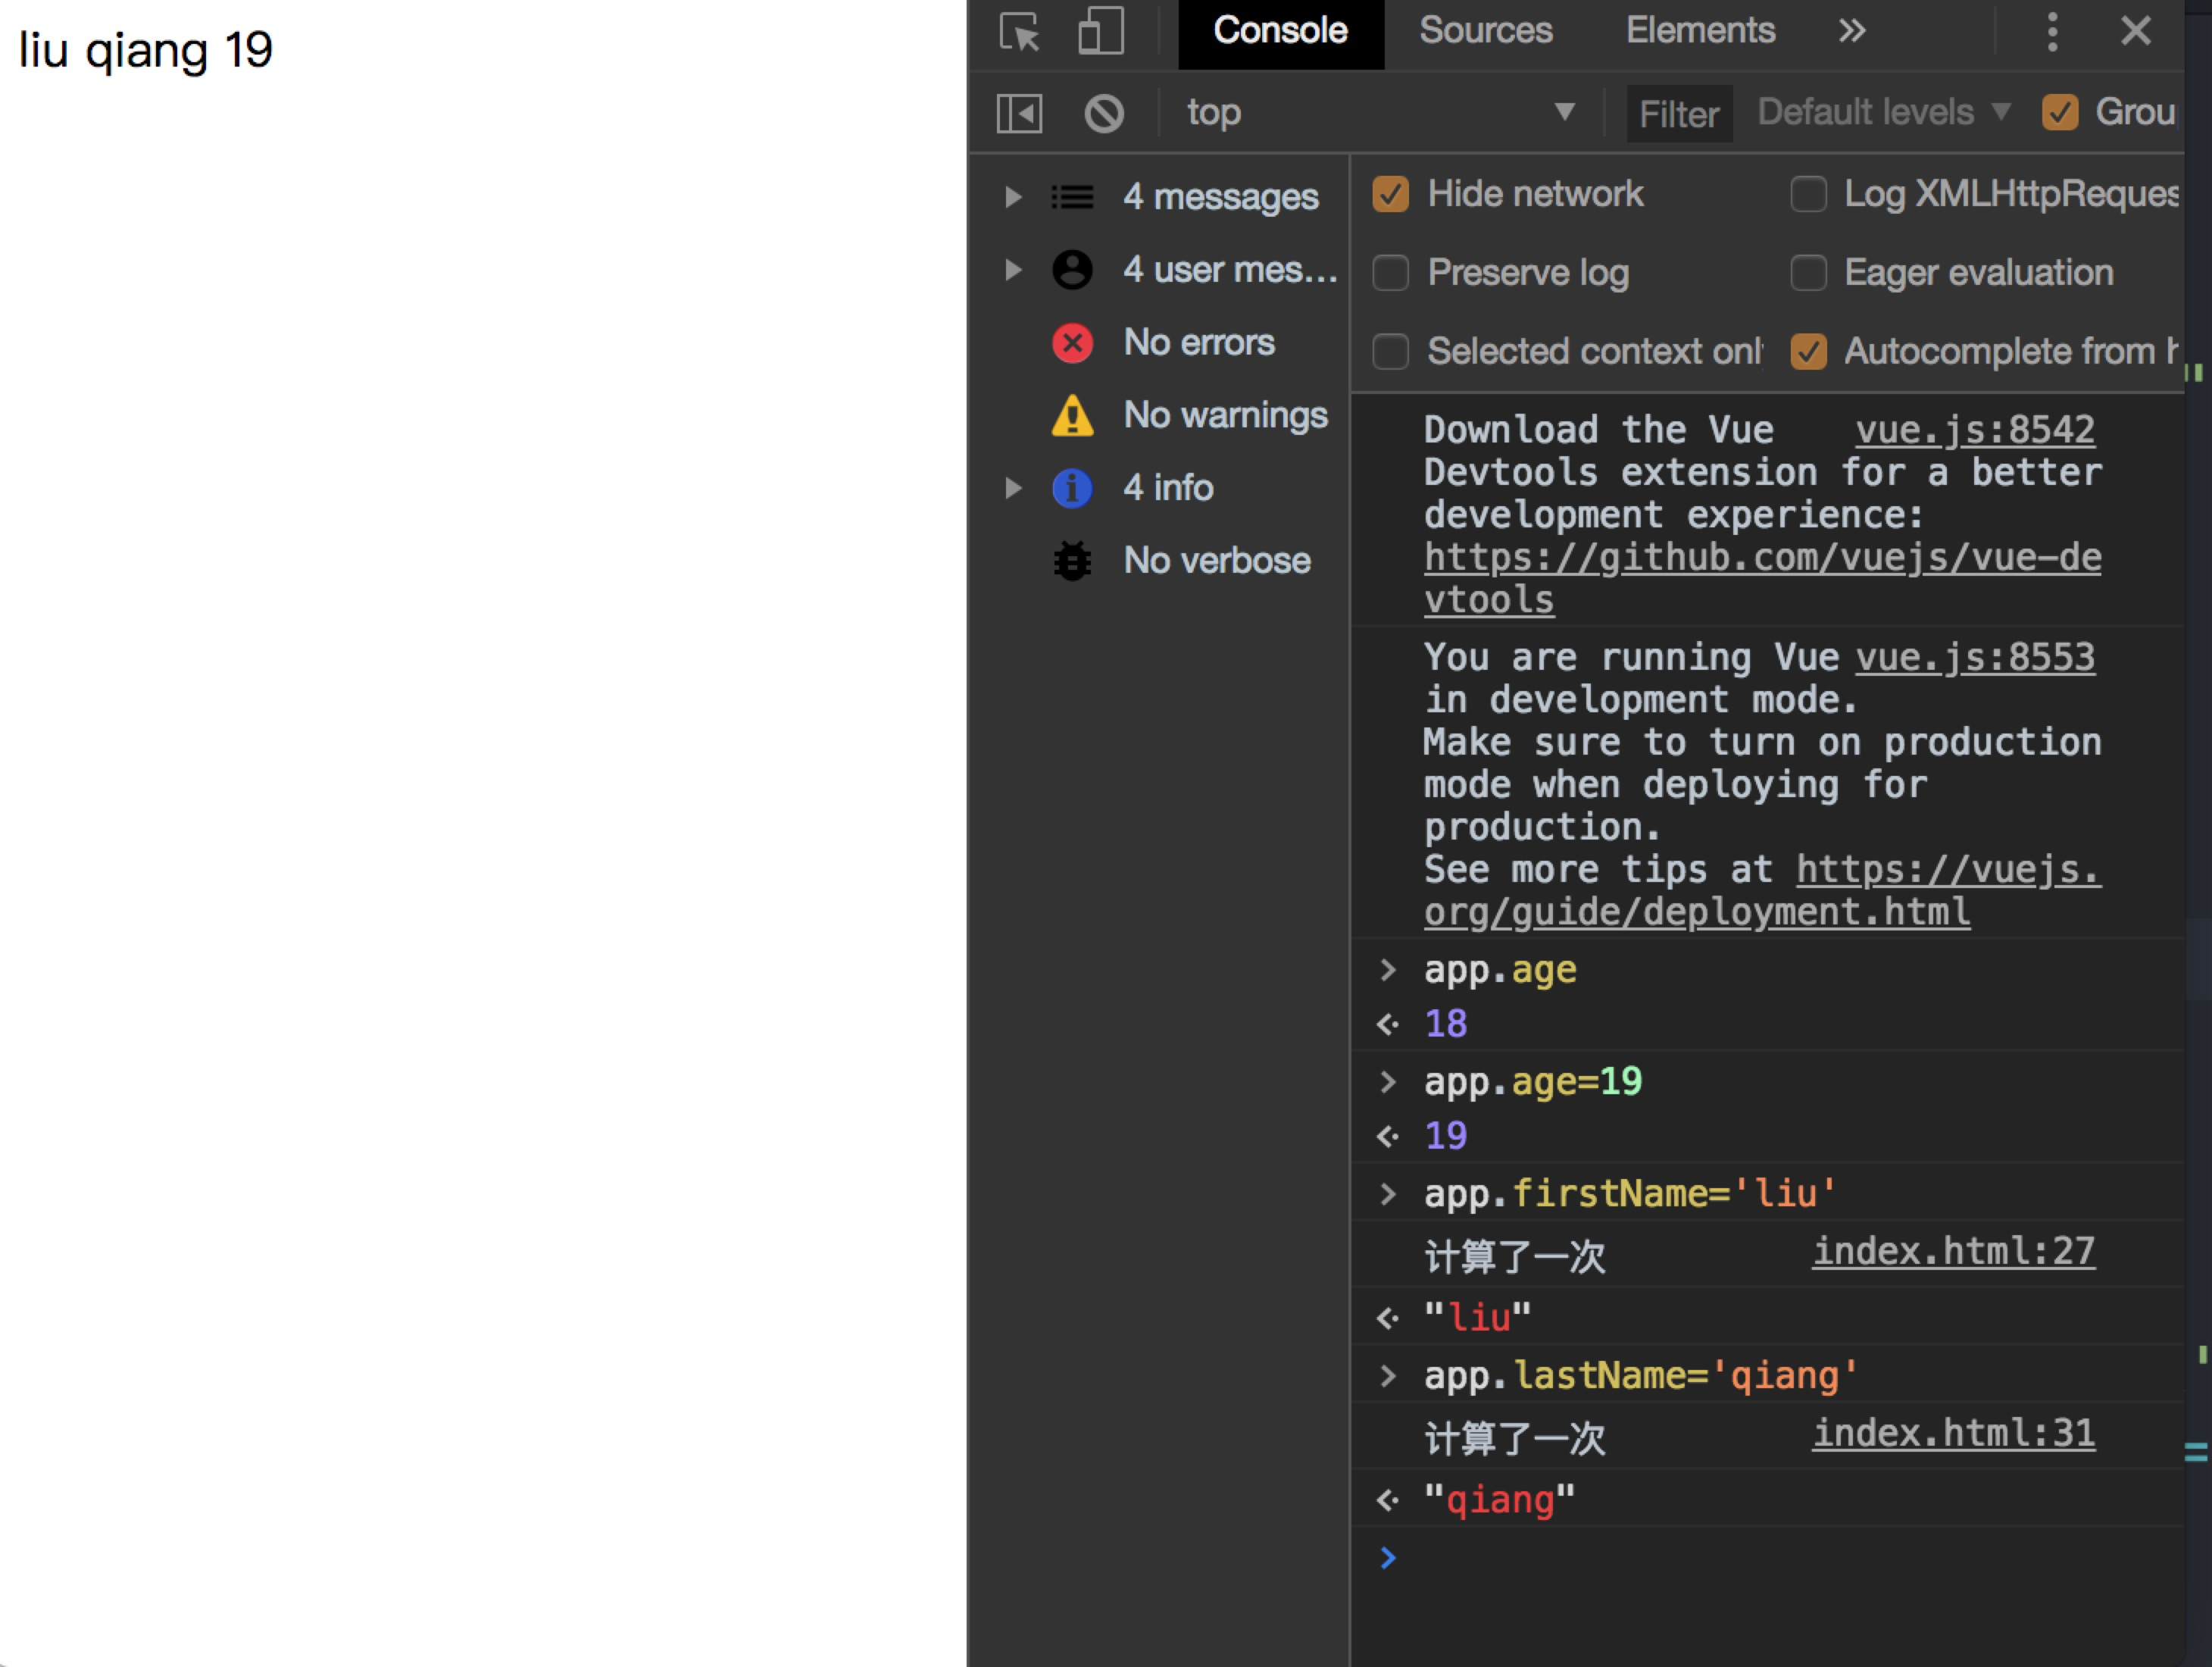Activate the inspect element picker icon
The height and width of the screenshot is (1667, 2212).
pyautogui.click(x=1020, y=32)
